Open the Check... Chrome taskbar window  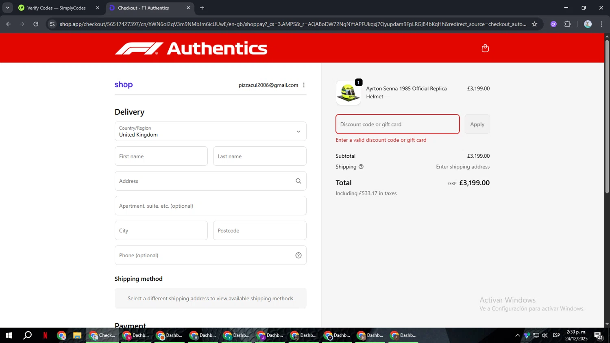(x=102, y=335)
